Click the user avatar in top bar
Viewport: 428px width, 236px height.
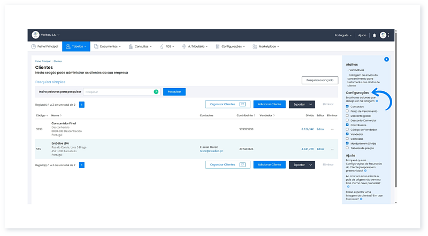pos(383,35)
